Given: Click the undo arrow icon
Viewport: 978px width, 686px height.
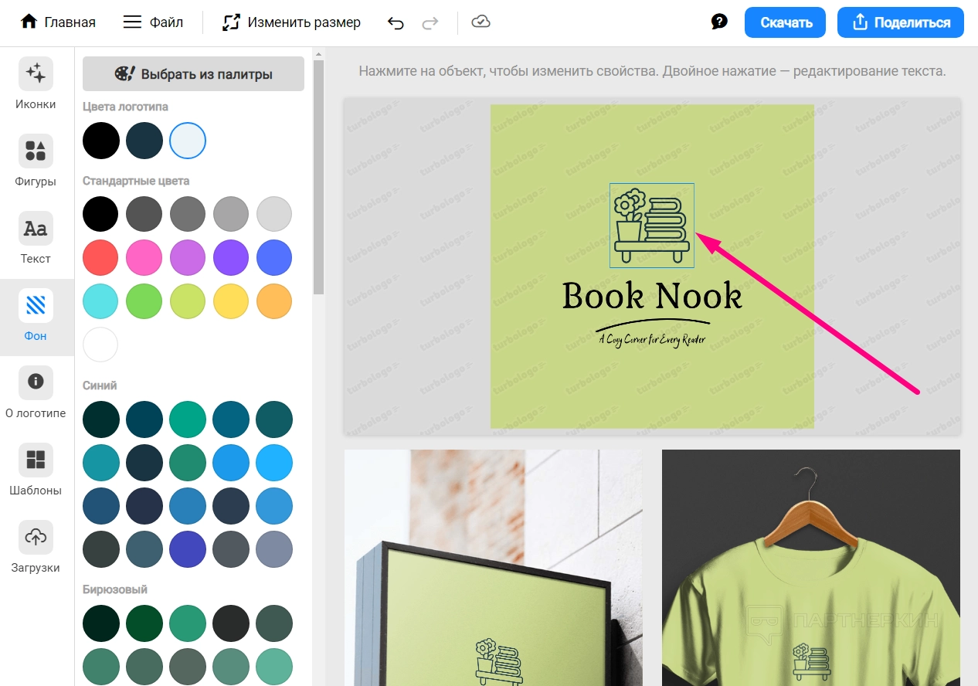Looking at the screenshot, I should point(396,23).
